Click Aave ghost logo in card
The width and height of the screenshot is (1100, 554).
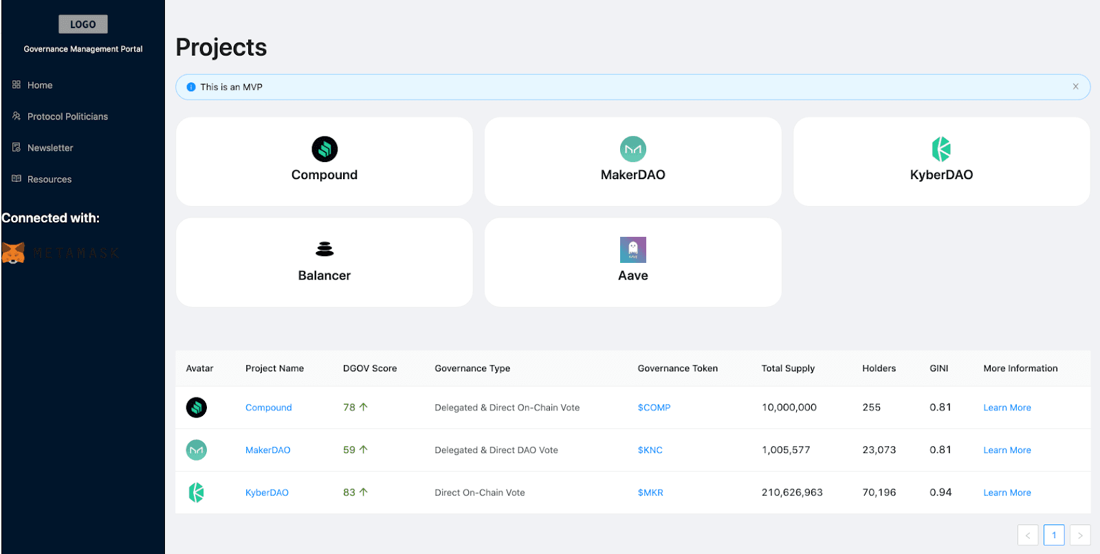[x=633, y=250]
